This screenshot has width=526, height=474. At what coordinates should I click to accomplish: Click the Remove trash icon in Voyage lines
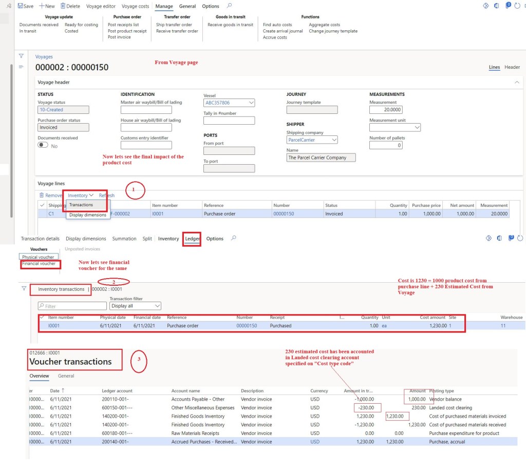click(x=42, y=195)
